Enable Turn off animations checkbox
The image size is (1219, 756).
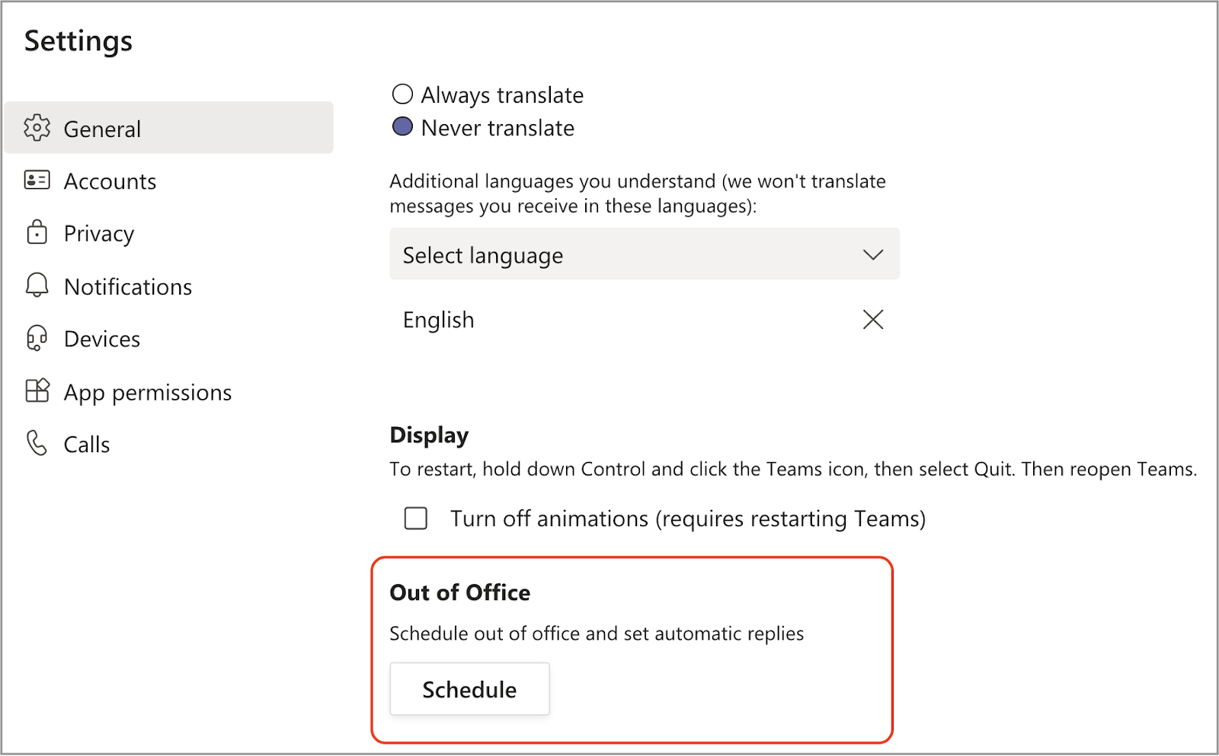(415, 518)
